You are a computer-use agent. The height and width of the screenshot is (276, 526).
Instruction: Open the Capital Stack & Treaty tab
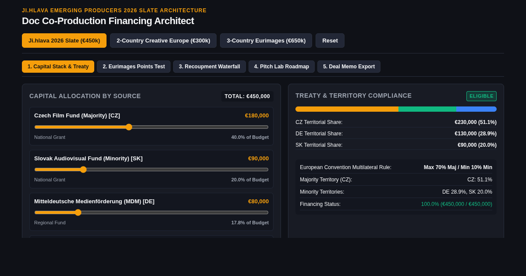pyautogui.click(x=58, y=67)
